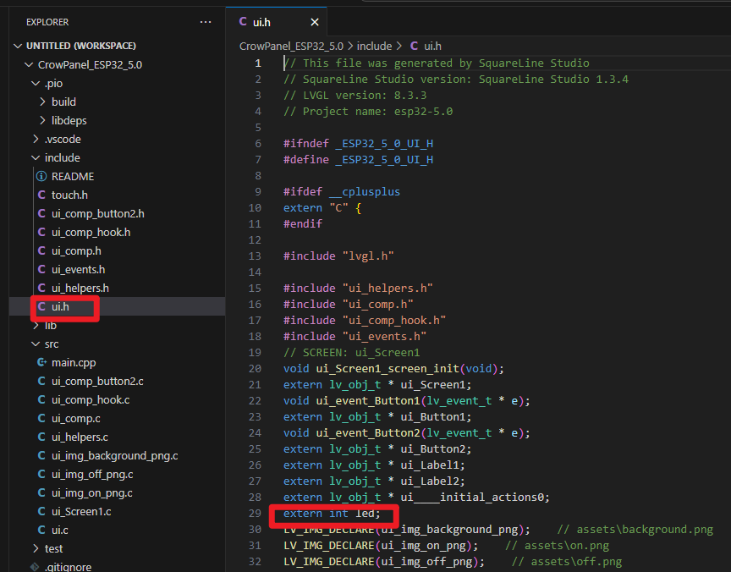731x572 pixels.
Task: Click the '#include "lvgl.h"' line
Action: (x=338, y=256)
